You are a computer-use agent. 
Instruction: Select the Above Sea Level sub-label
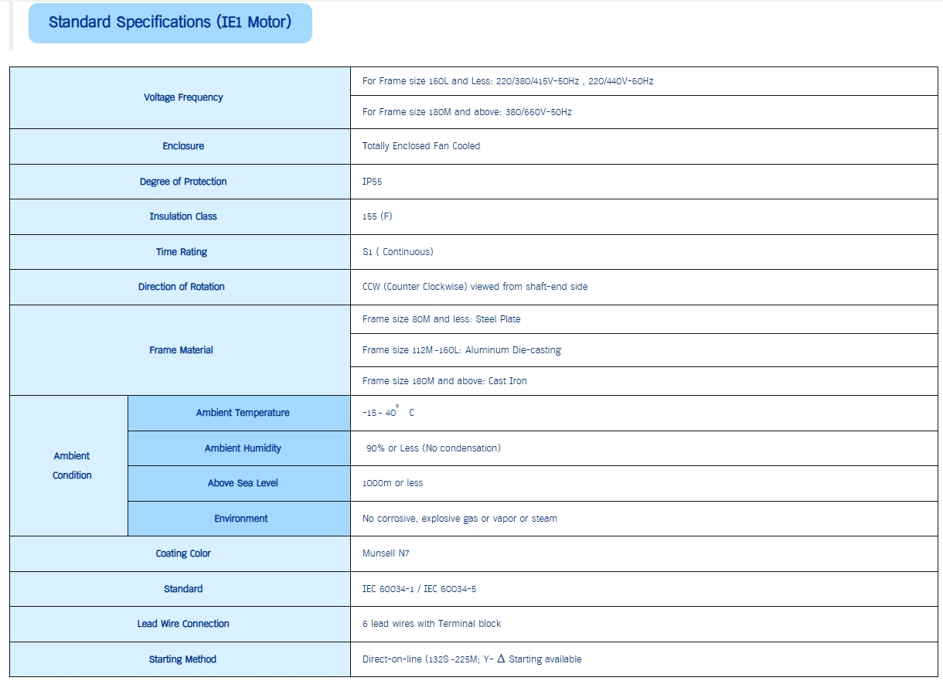(x=243, y=483)
